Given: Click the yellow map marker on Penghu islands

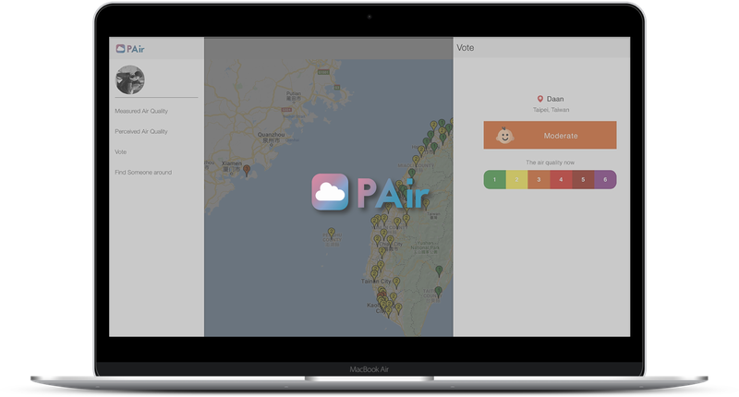Looking at the screenshot, I should click(333, 233).
